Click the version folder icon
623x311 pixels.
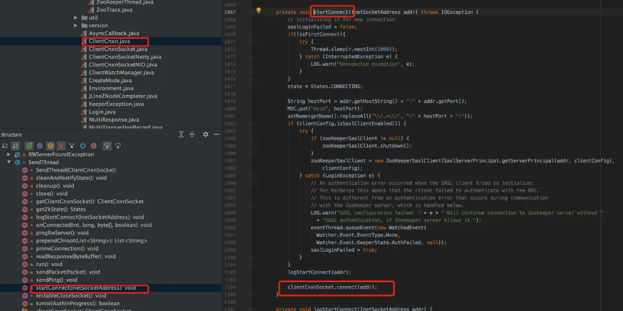pos(84,25)
